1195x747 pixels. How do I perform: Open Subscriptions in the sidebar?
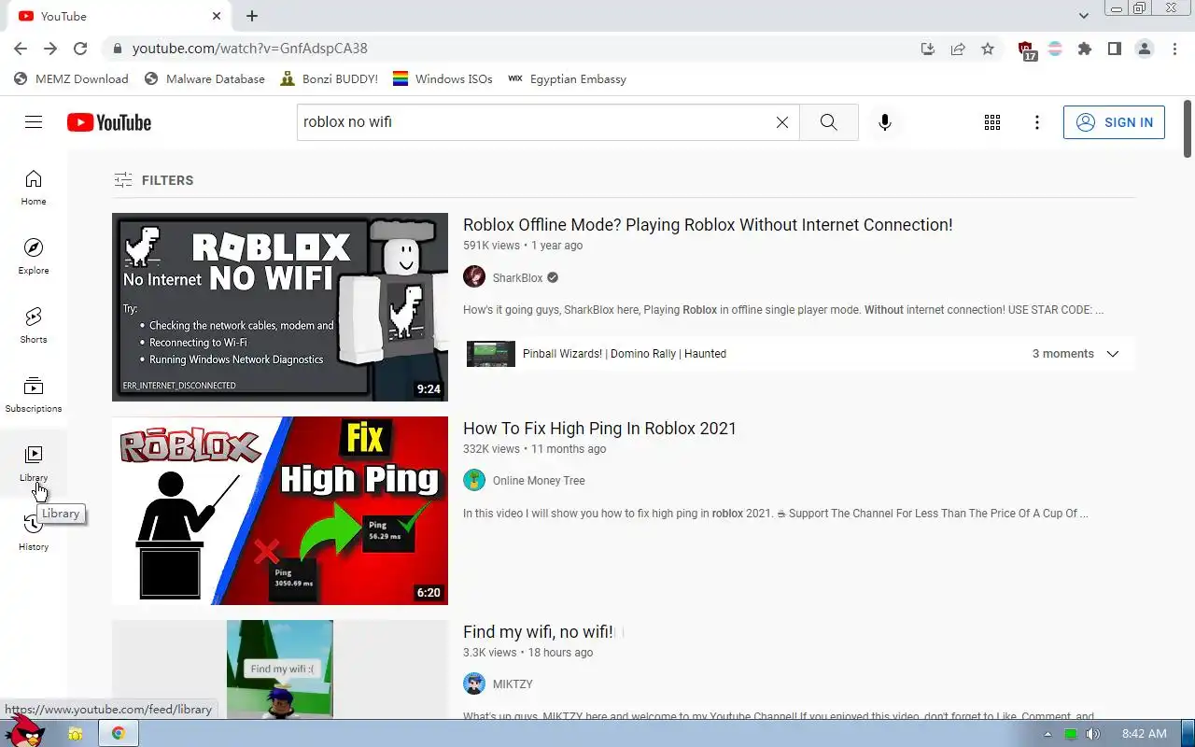[34, 395]
